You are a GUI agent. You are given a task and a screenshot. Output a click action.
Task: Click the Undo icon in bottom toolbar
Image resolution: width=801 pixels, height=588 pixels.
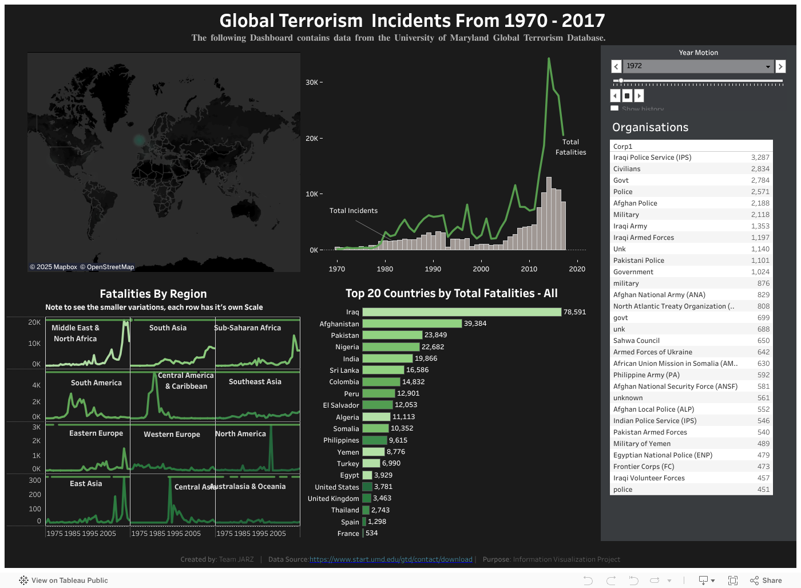pos(588,581)
